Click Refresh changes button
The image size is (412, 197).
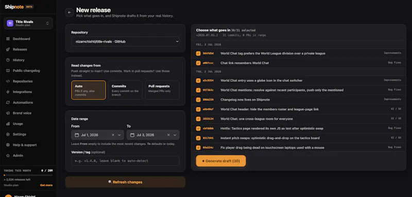125,182
